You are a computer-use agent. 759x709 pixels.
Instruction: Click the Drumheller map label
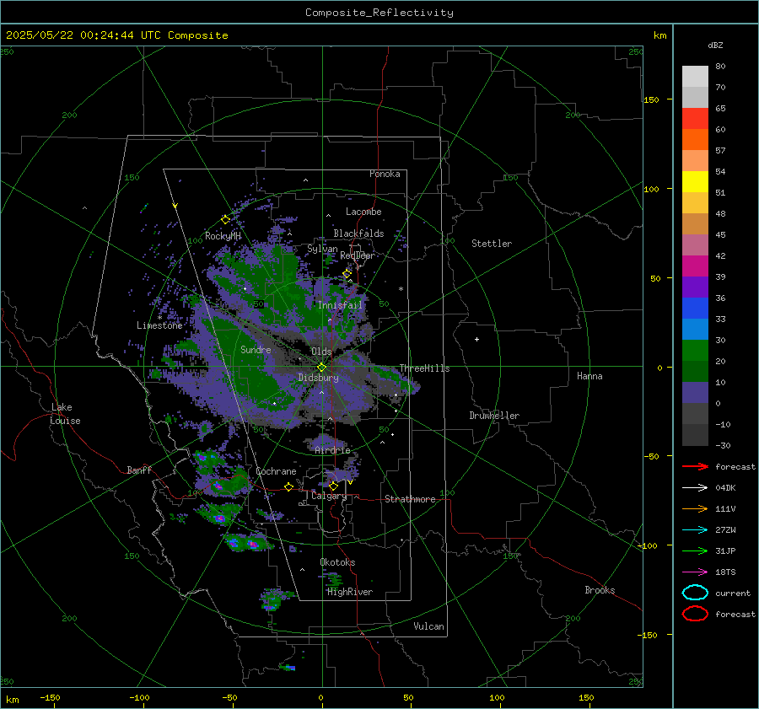click(x=494, y=416)
